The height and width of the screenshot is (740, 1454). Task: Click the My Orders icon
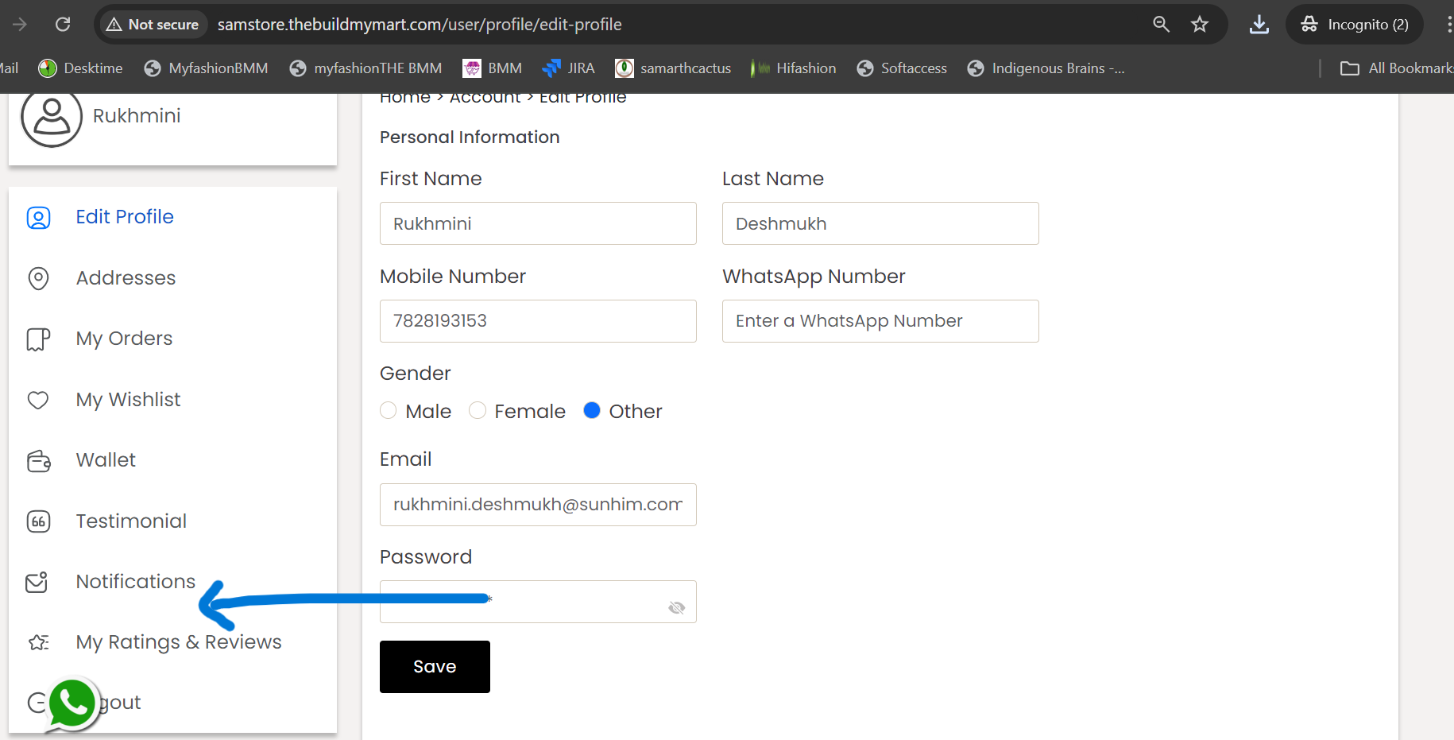pos(38,339)
